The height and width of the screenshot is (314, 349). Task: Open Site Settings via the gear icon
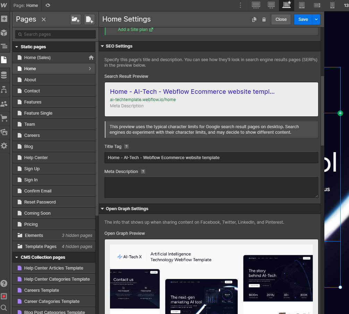point(5,146)
